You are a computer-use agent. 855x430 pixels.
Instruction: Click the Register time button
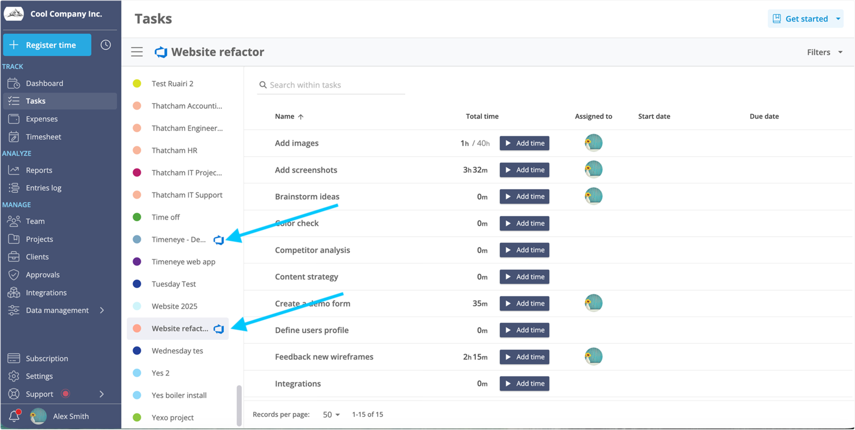click(47, 45)
